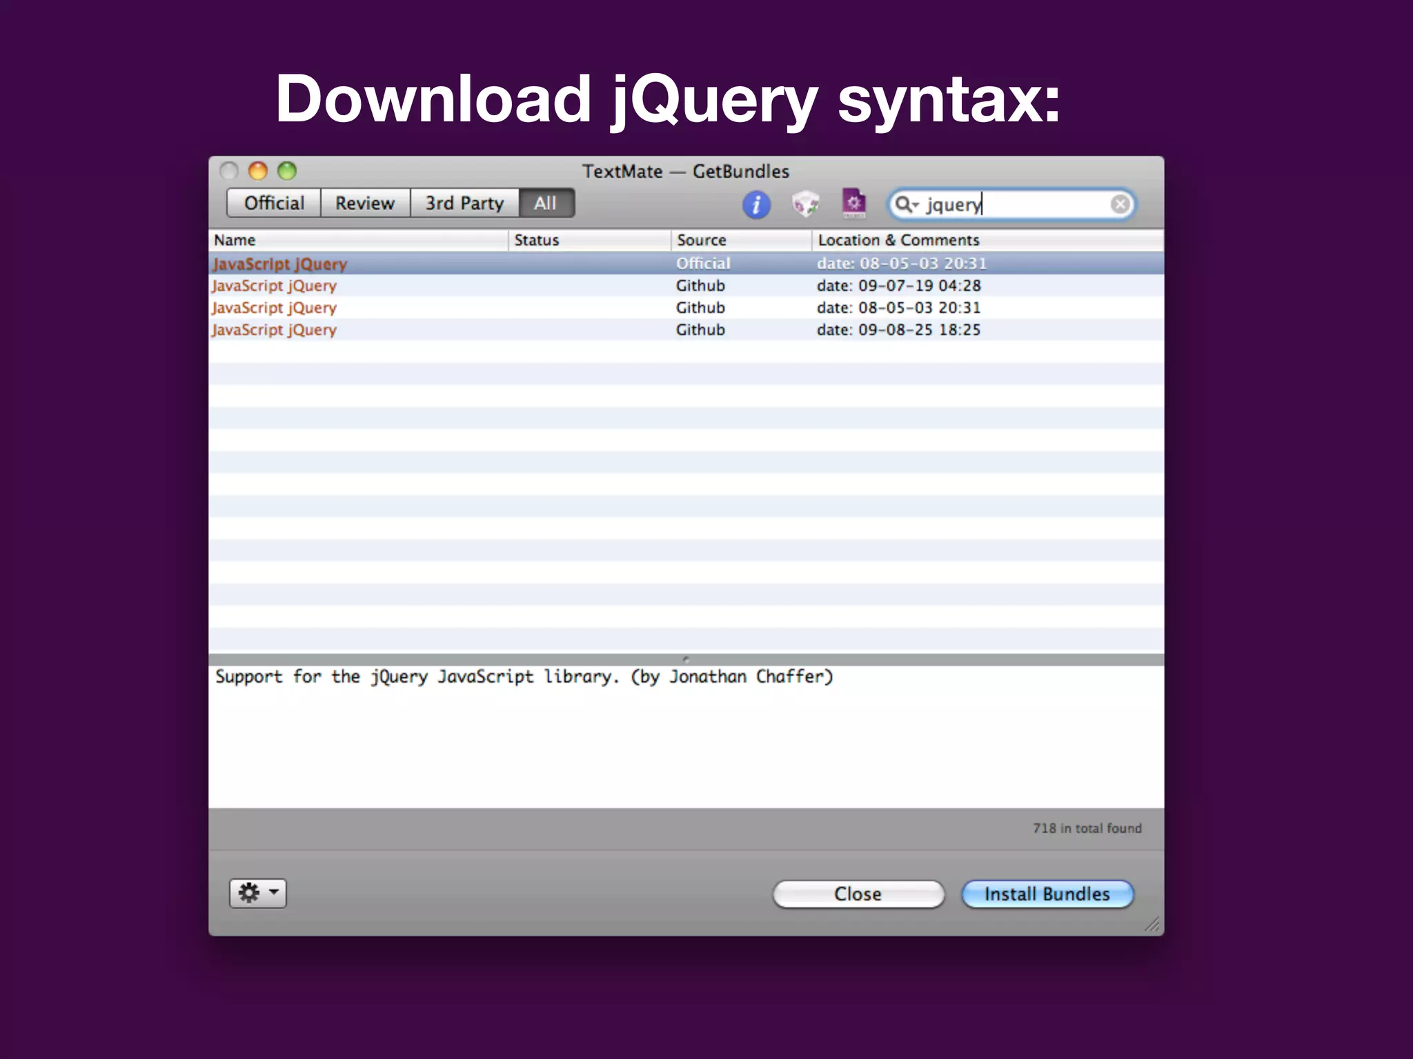The image size is (1413, 1059).
Task: Click the bundle description text area
Action: pos(686,736)
